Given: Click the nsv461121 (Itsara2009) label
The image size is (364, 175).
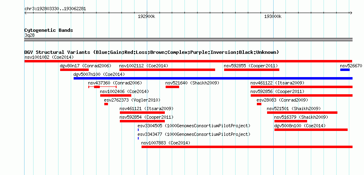Looking at the screenshot, I should coord(146,109).
